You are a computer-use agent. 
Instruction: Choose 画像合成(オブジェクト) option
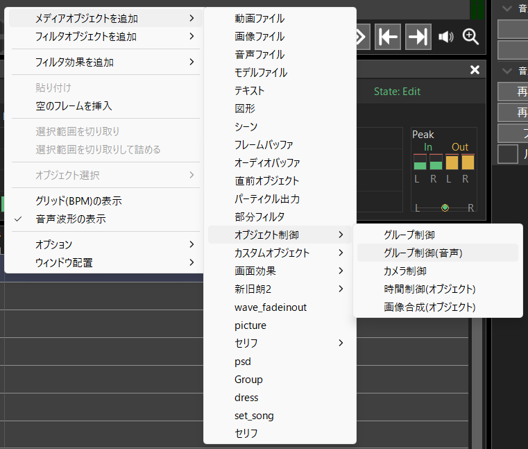(x=438, y=307)
